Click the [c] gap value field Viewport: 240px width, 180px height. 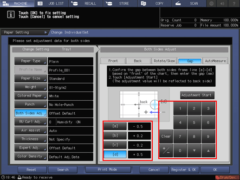(x=139, y=145)
